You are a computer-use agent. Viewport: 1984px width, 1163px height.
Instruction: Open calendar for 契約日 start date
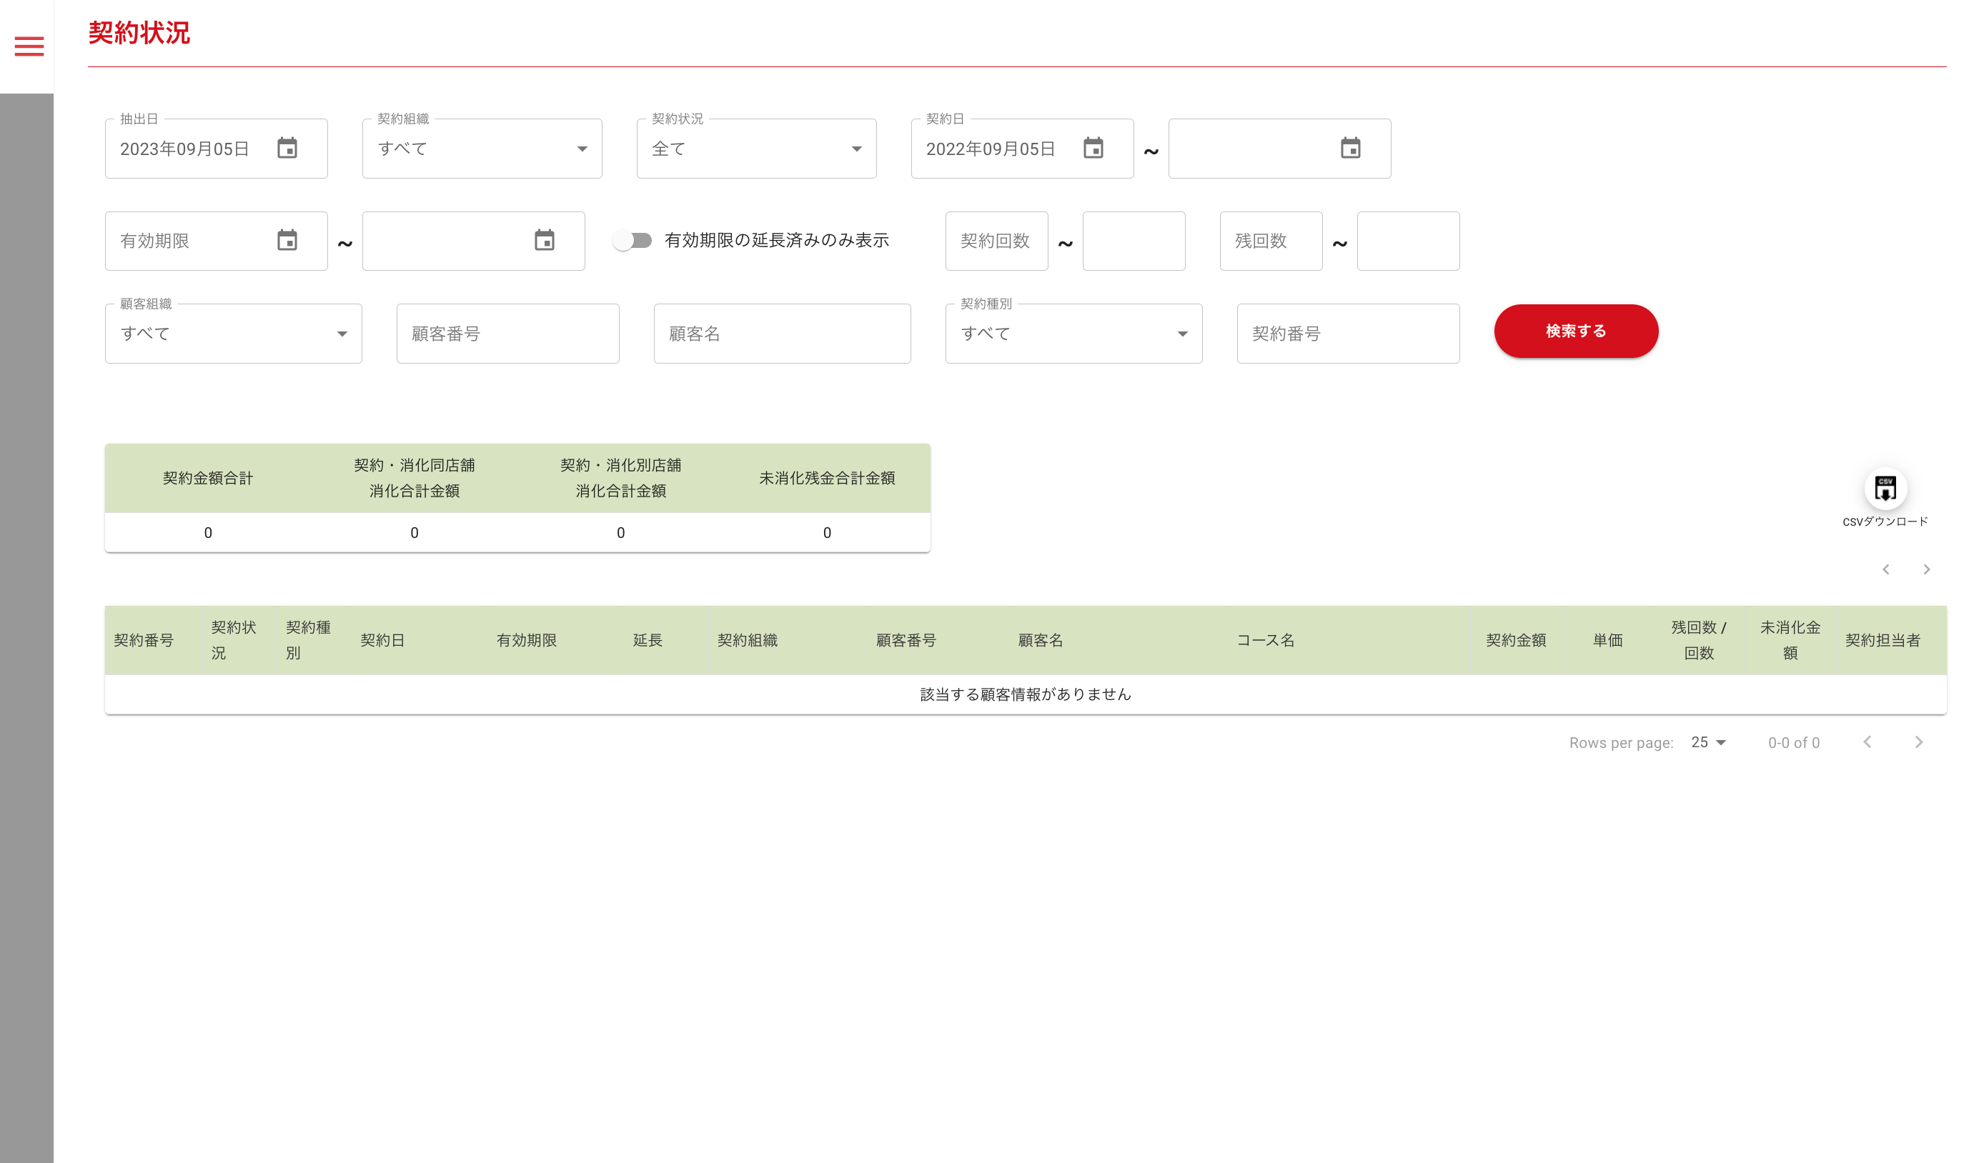click(1093, 148)
